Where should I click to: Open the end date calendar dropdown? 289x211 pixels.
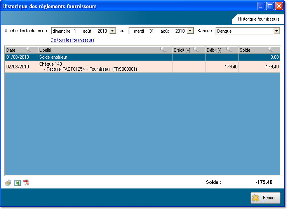pyautogui.click(x=190, y=31)
